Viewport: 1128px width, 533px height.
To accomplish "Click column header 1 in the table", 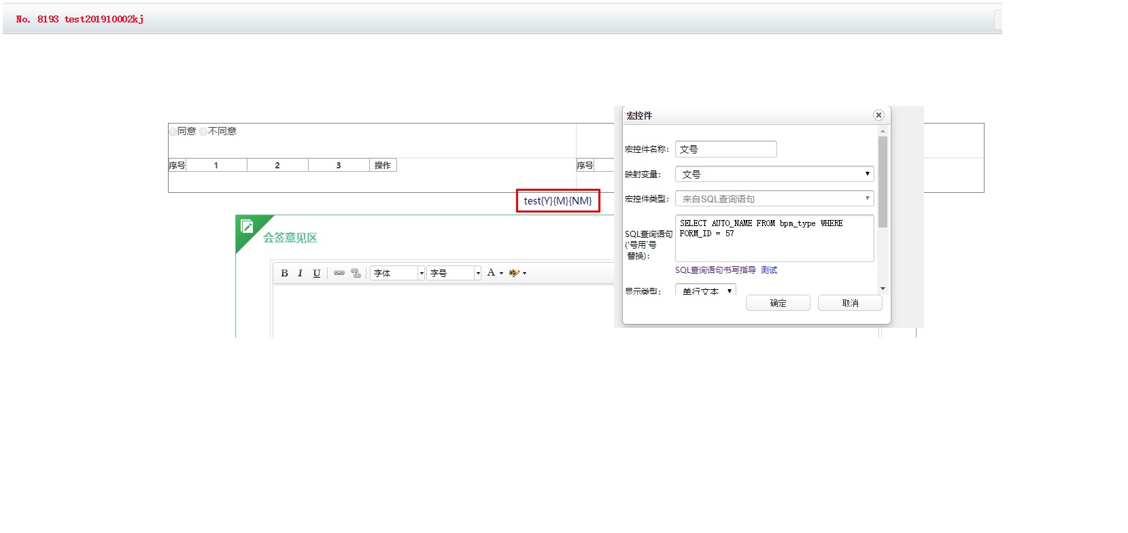I will (216, 165).
